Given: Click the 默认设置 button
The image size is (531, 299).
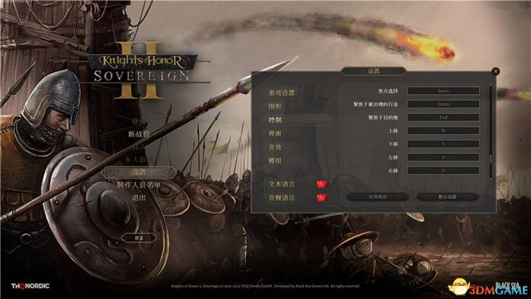Looking at the screenshot, I should click(448, 197).
